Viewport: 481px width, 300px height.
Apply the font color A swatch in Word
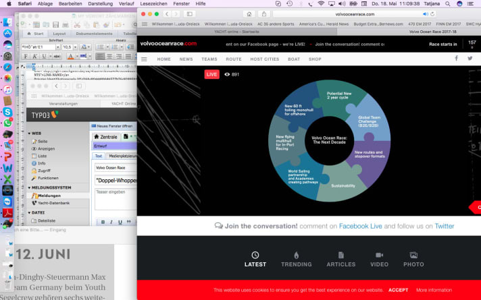(70, 57)
